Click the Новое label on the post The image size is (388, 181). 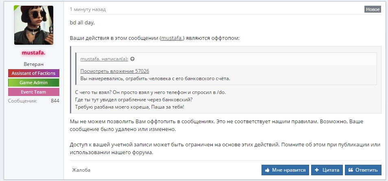[373, 9]
